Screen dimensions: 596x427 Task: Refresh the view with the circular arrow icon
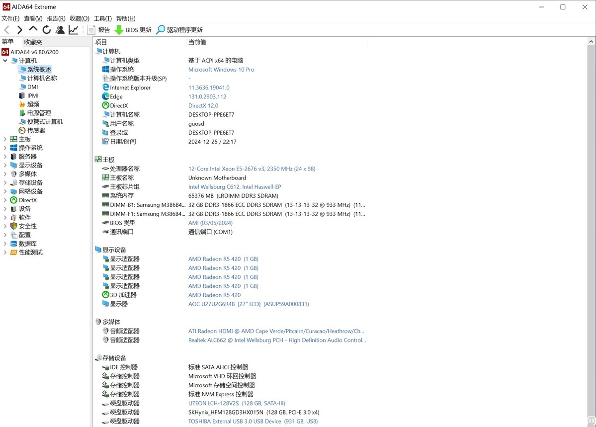(46, 30)
